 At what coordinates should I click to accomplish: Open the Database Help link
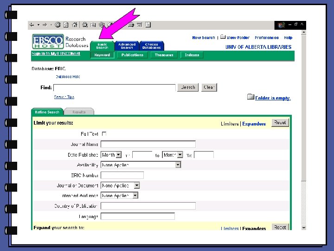(x=68, y=77)
